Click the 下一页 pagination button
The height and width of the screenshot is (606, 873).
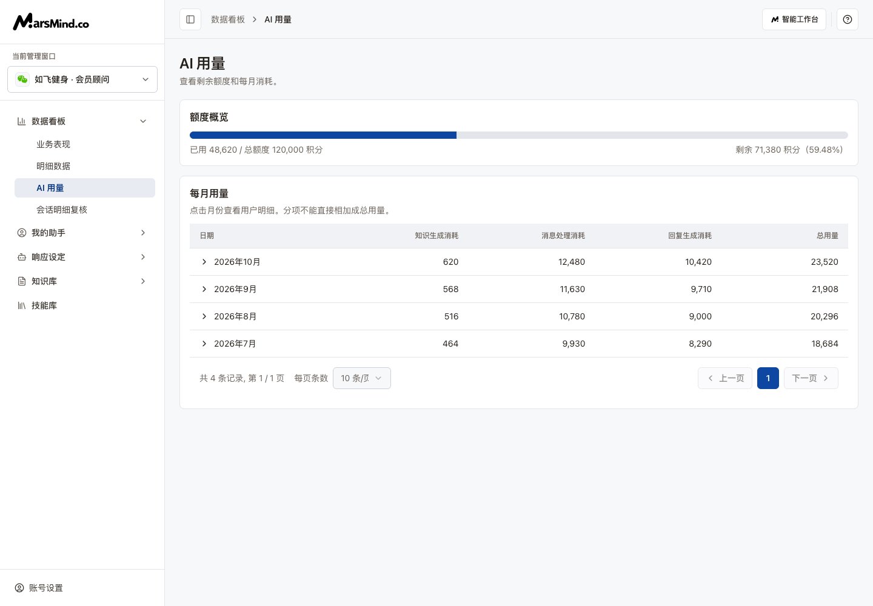(811, 378)
